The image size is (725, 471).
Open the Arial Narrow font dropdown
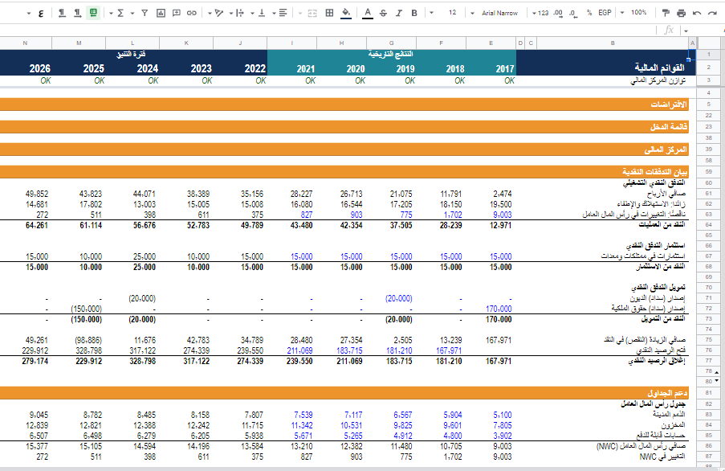499,13
